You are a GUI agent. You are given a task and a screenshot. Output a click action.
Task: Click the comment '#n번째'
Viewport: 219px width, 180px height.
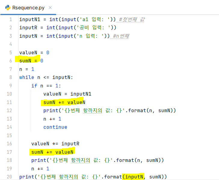pos(121,36)
